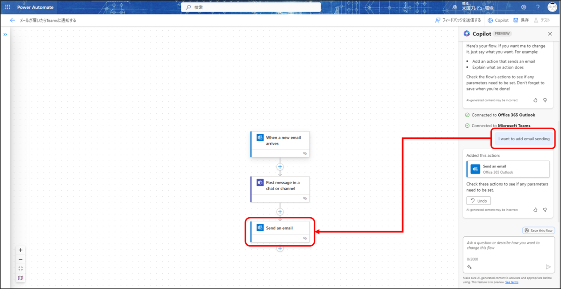Click the PREVIEW badge next to Copilot
561x289 pixels.
pyautogui.click(x=503, y=34)
